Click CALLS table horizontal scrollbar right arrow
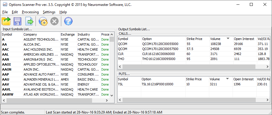 [x=268, y=66]
